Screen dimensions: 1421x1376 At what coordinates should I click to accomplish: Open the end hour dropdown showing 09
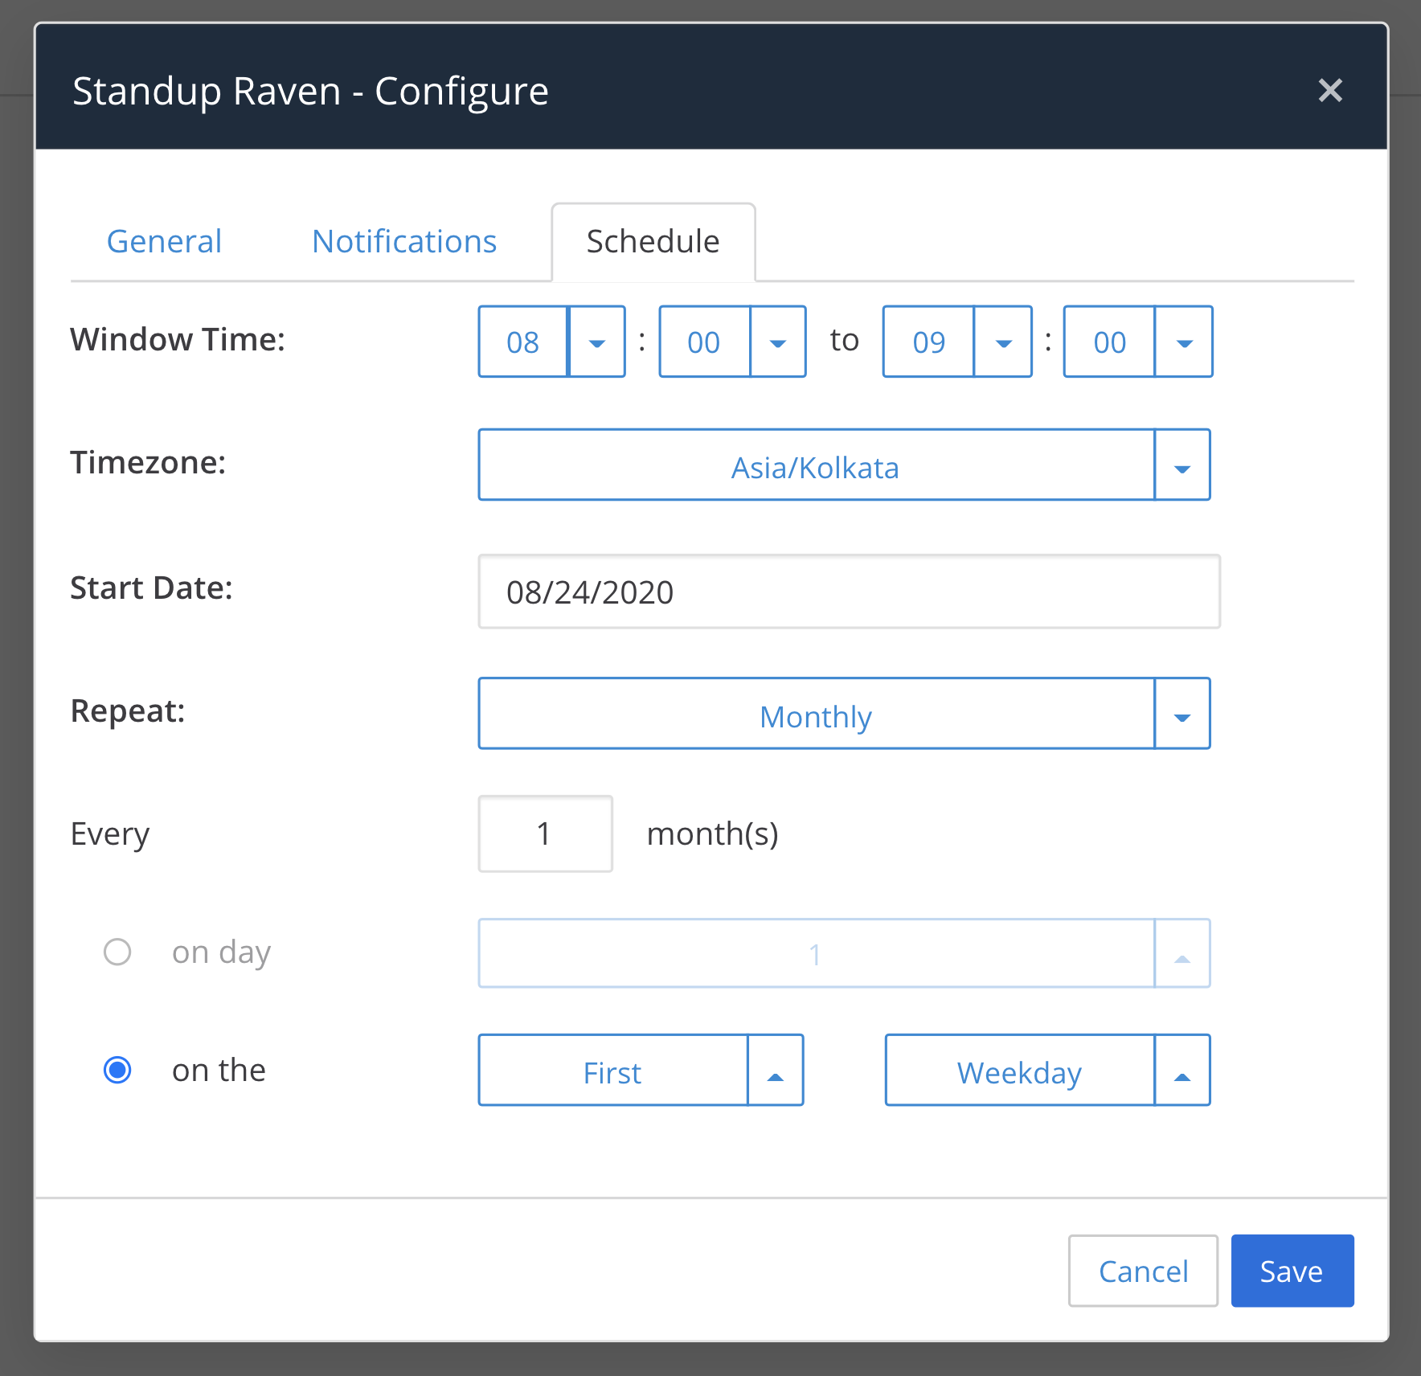tap(1003, 342)
